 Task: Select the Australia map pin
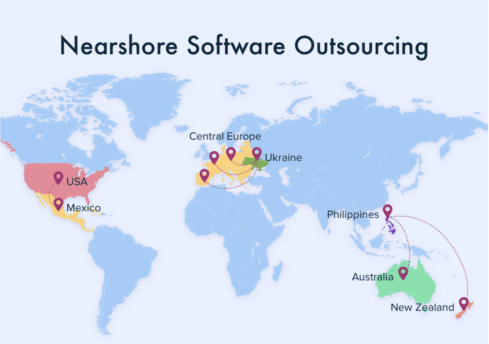point(403,273)
